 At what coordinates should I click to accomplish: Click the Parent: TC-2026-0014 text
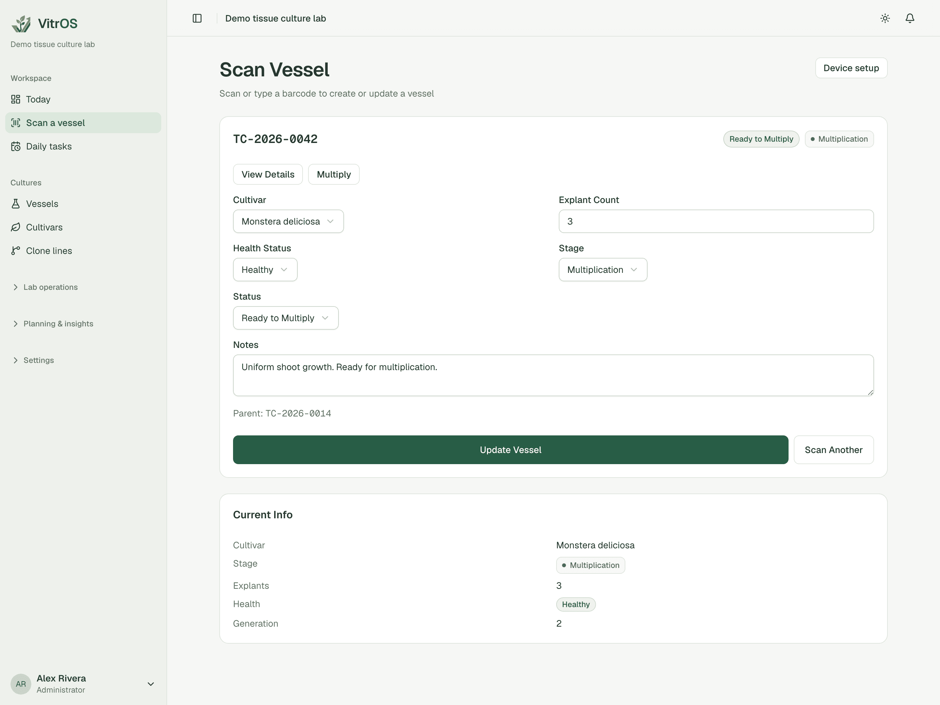[282, 414]
